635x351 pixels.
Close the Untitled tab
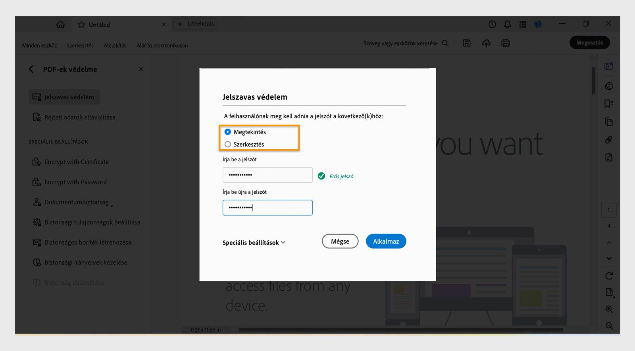[x=164, y=25]
